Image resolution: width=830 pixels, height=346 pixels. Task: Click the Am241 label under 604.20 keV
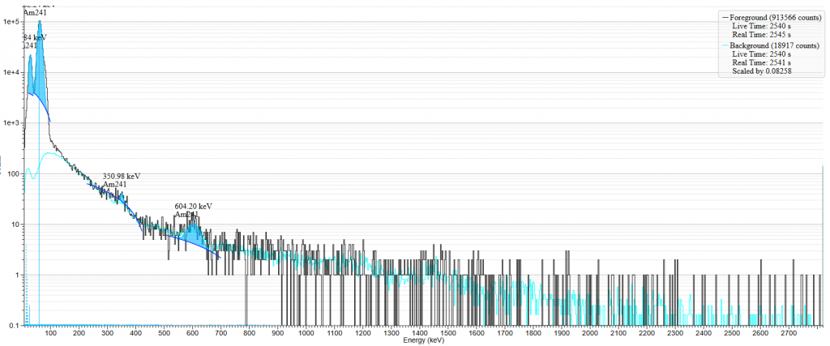tap(186, 215)
